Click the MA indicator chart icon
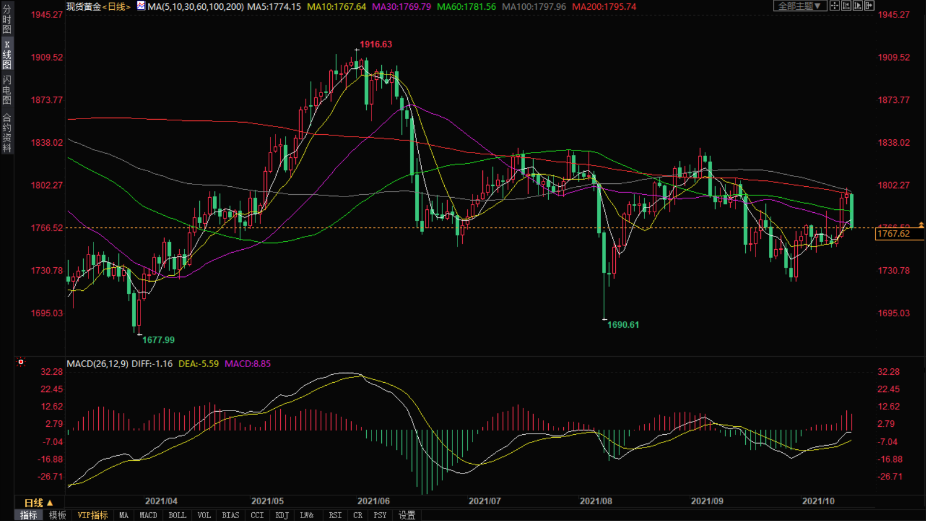This screenshot has height=521, width=926. pyautogui.click(x=141, y=6)
